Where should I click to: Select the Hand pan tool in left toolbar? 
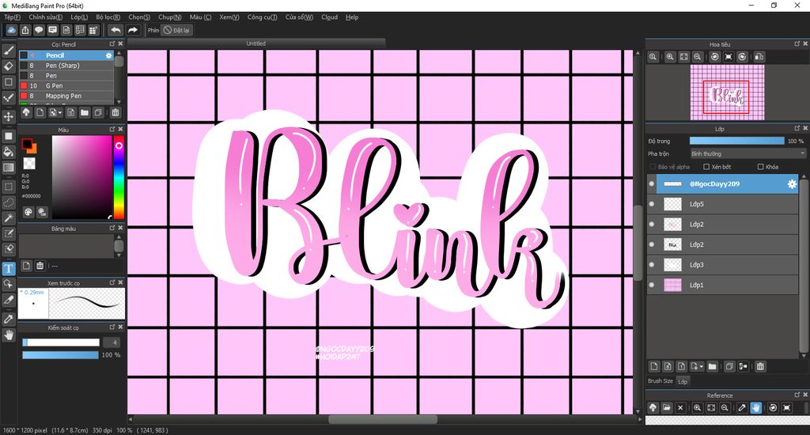tap(8, 335)
